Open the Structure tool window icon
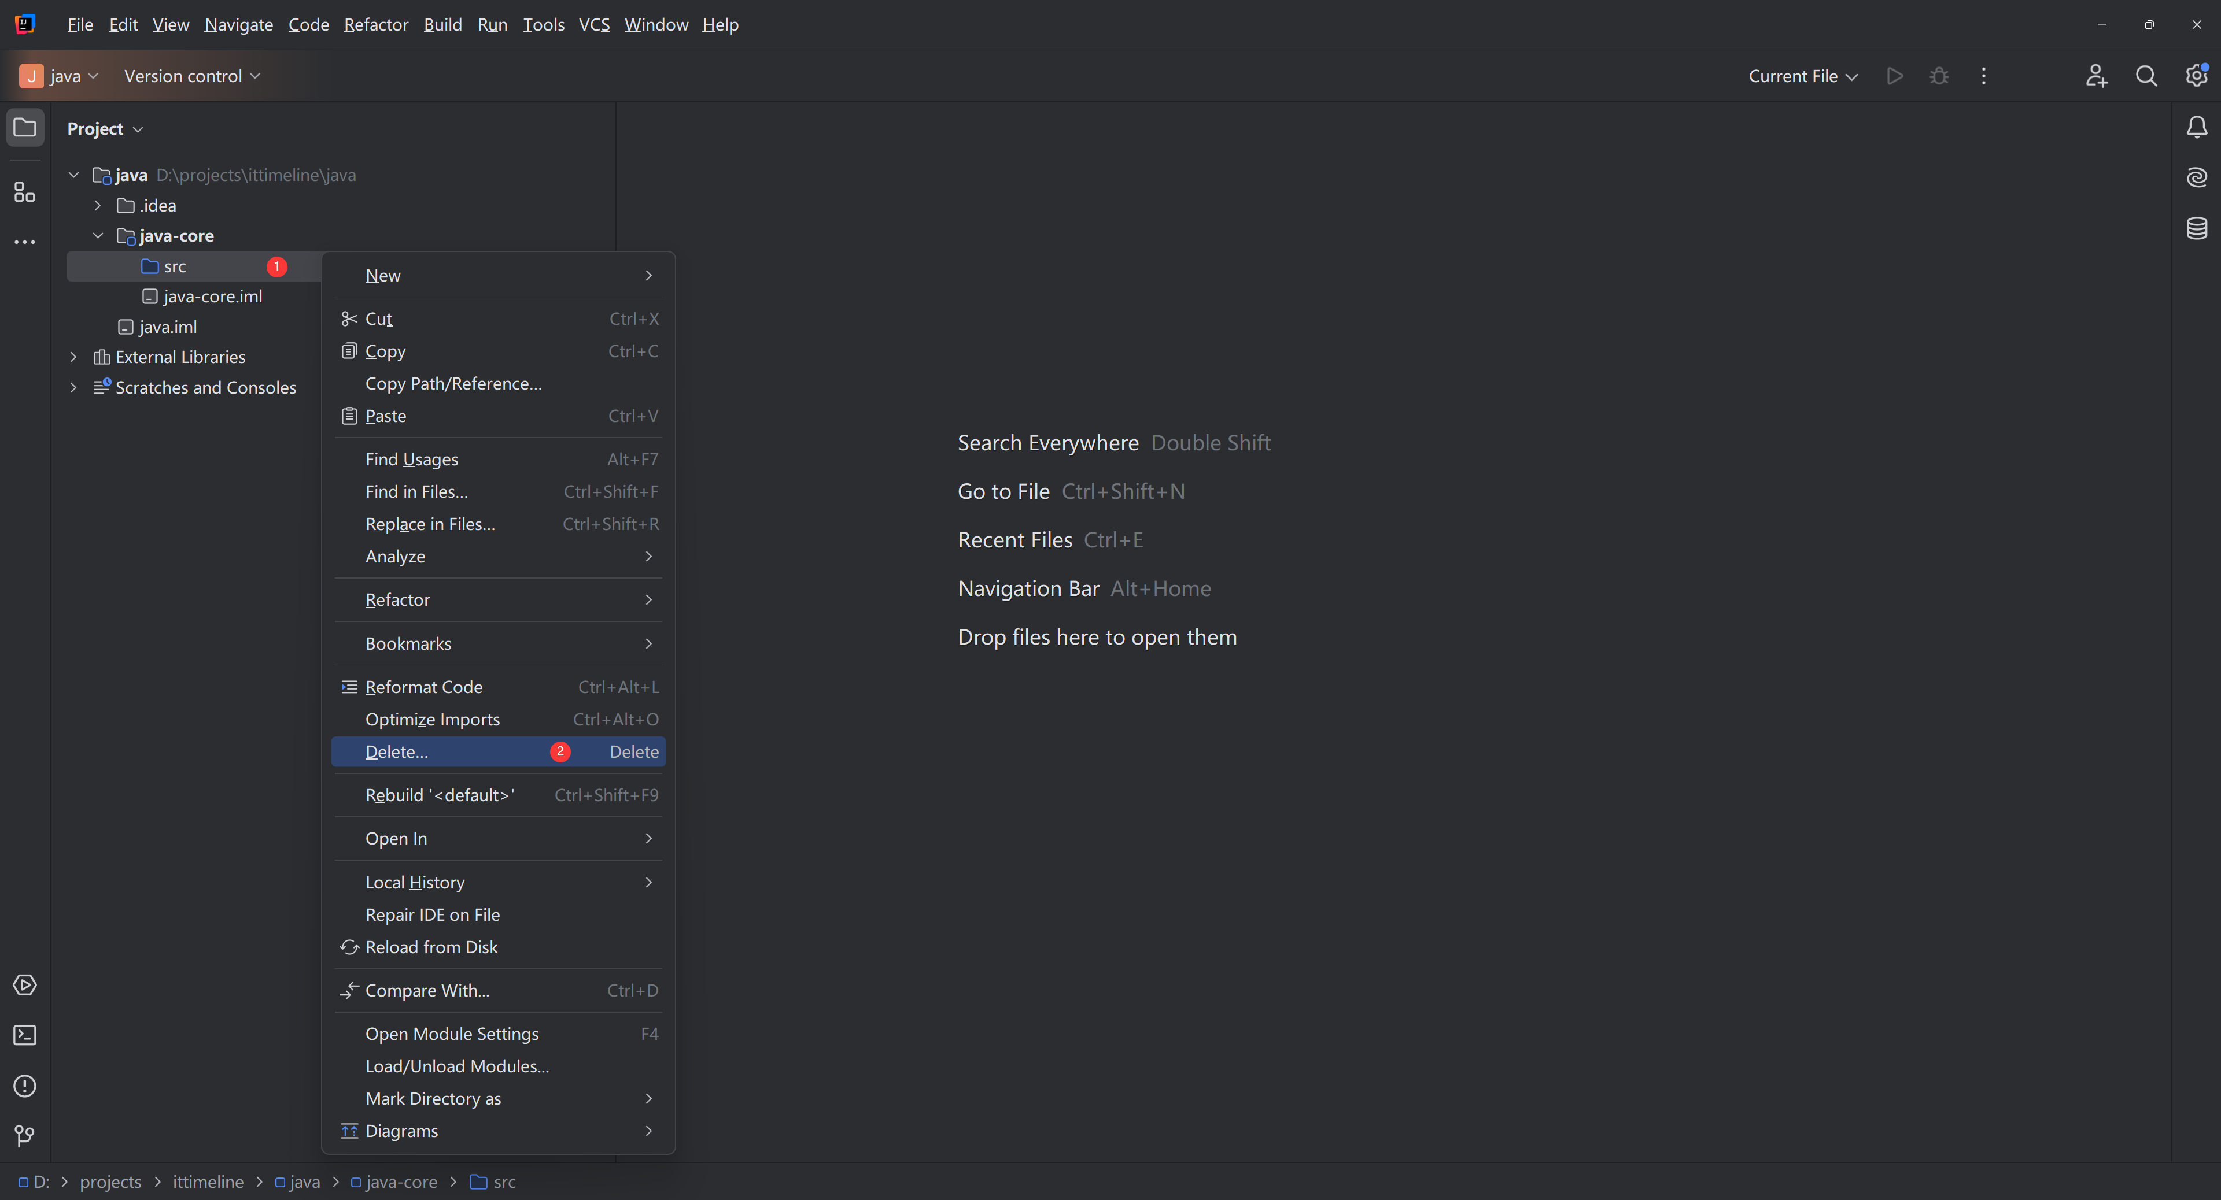The image size is (2221, 1200). click(25, 191)
